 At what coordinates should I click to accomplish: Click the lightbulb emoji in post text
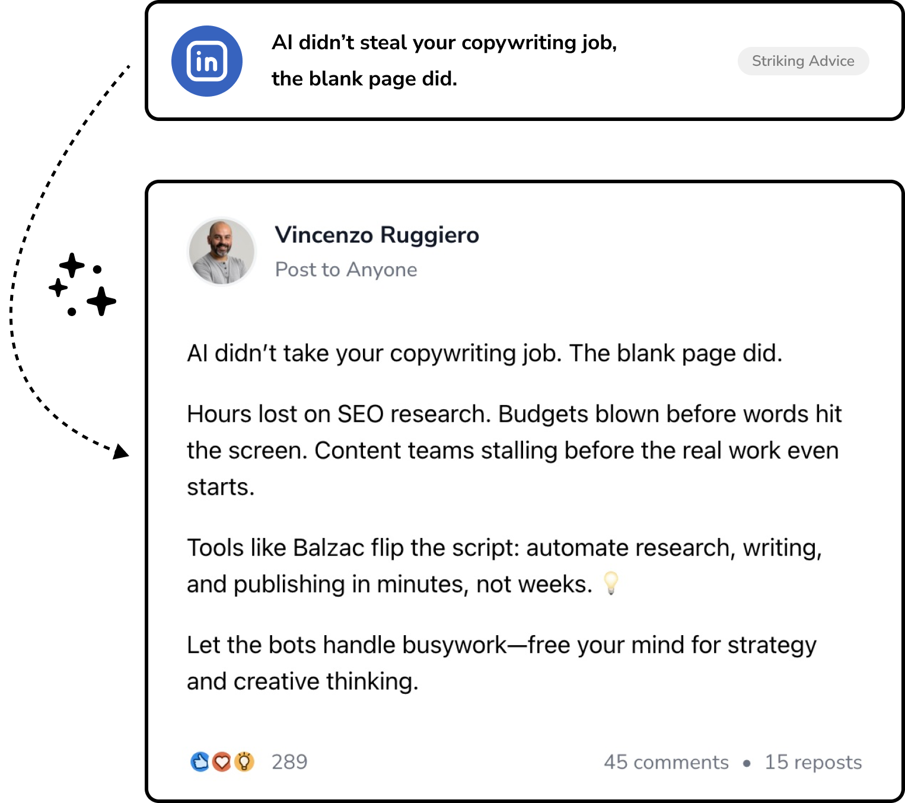(611, 583)
